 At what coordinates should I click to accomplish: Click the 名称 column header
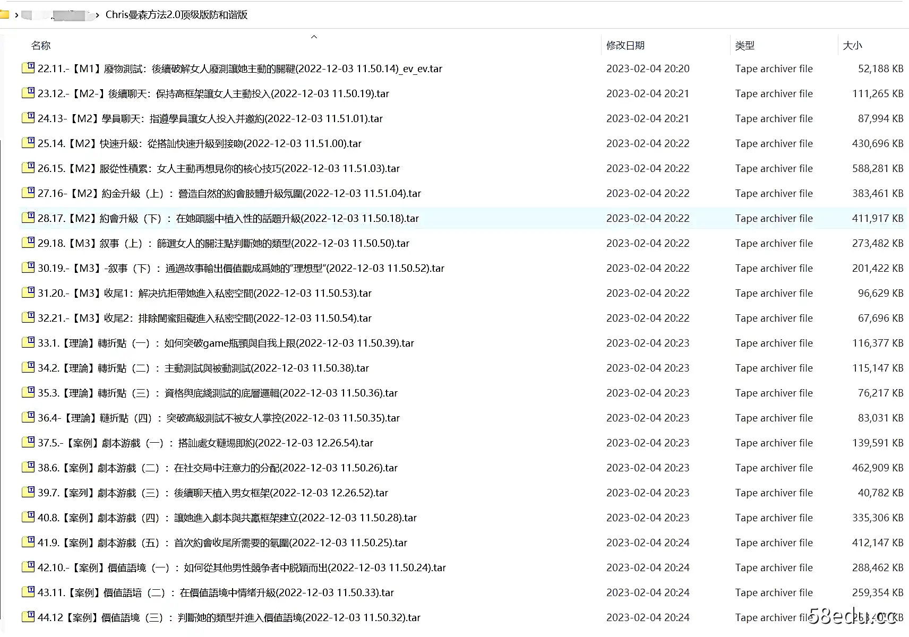pyautogui.click(x=41, y=45)
